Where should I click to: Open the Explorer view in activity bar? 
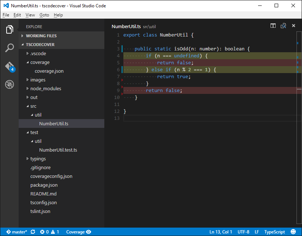pyautogui.click(x=10, y=29)
